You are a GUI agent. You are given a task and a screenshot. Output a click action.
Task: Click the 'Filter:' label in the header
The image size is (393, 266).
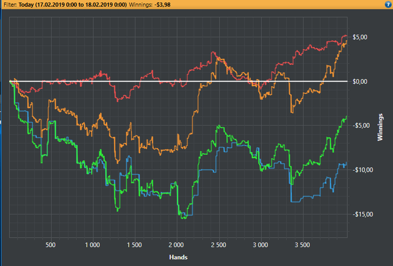point(10,4)
